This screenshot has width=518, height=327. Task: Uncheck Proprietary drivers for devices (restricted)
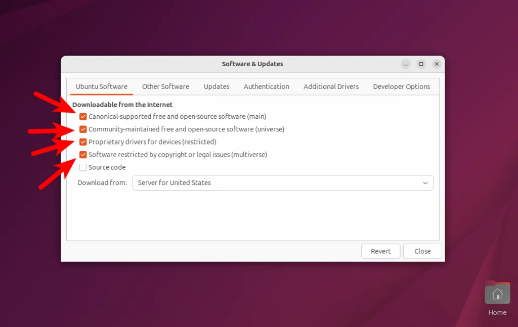83,142
